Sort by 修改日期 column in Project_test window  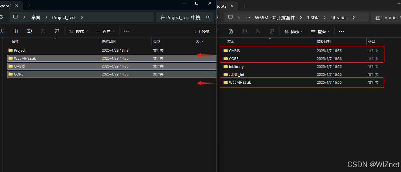click(109, 41)
